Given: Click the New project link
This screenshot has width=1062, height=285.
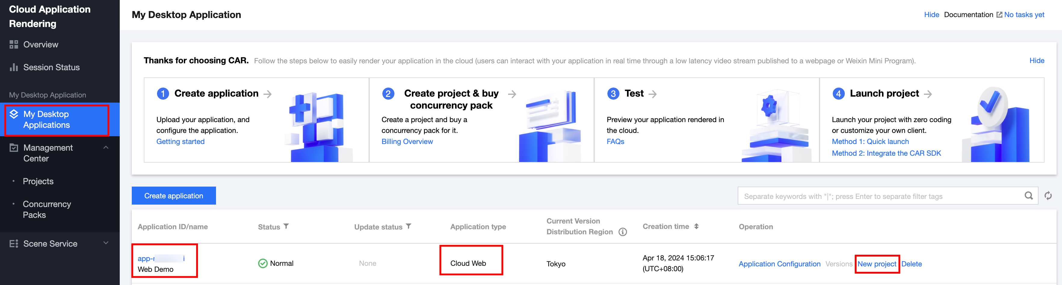Looking at the screenshot, I should click(x=876, y=264).
